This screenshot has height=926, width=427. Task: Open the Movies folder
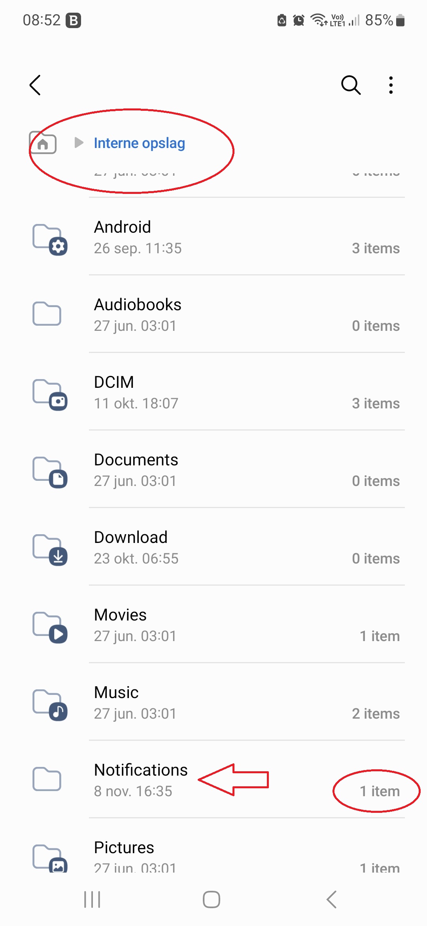120,615
